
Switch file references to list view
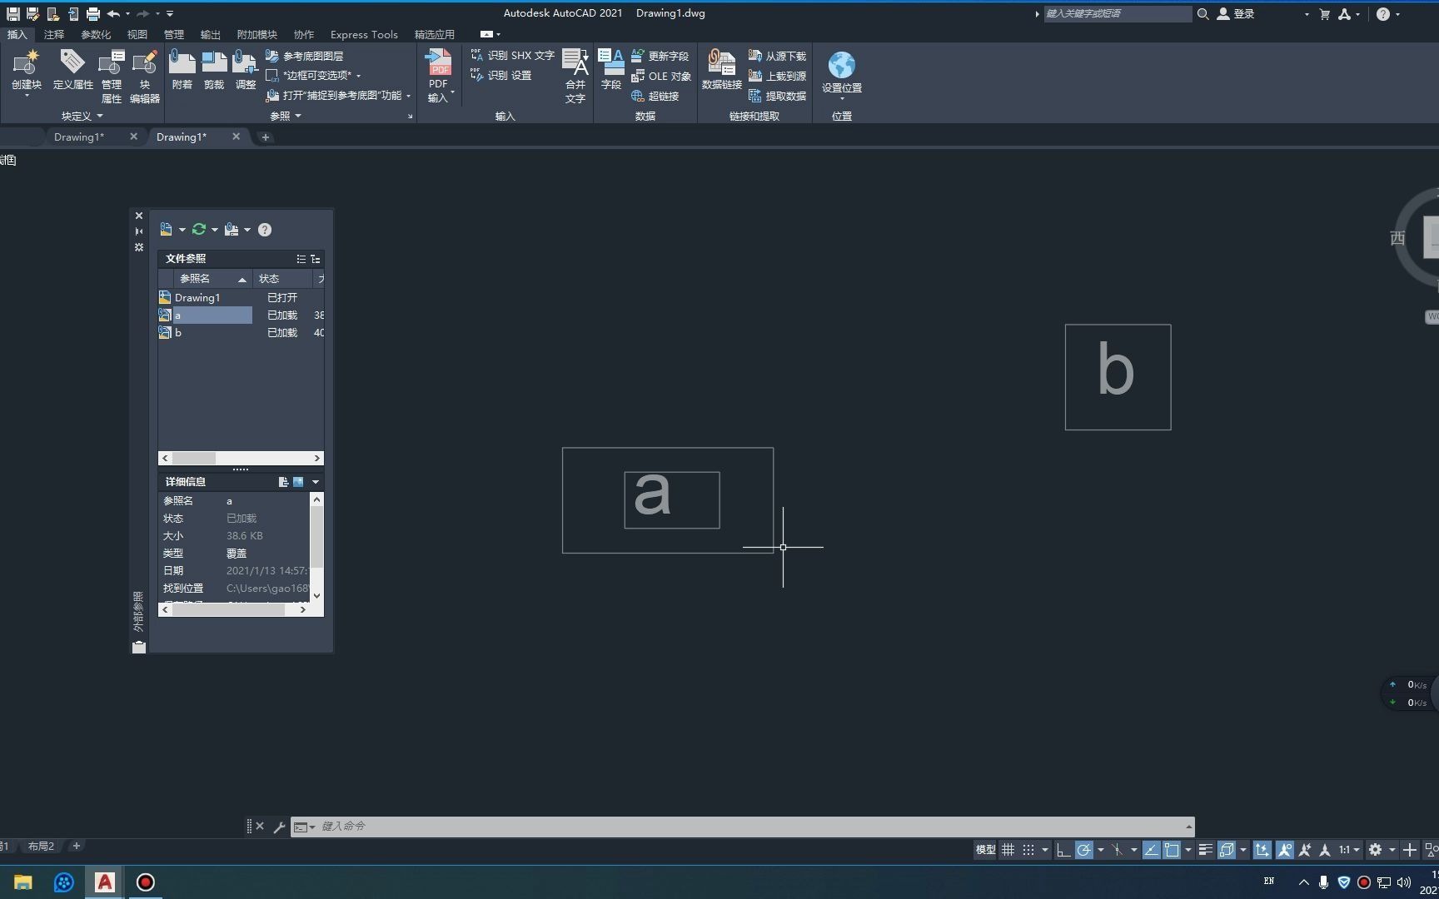(301, 259)
